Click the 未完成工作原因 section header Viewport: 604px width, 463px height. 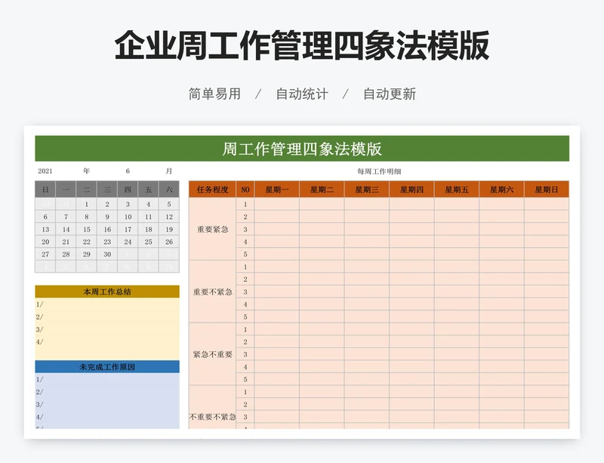107,367
